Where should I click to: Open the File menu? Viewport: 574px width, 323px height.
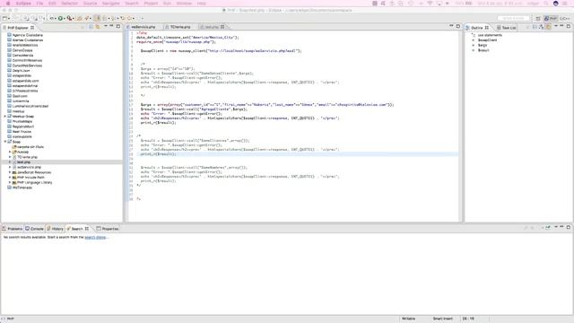(x=39, y=4)
